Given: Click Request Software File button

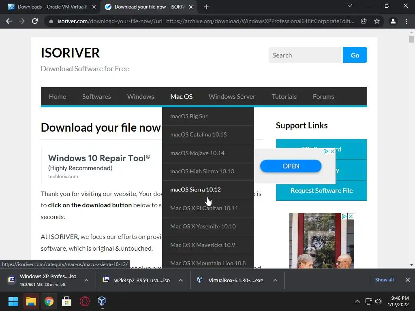Looking at the screenshot, I should 321,191.
